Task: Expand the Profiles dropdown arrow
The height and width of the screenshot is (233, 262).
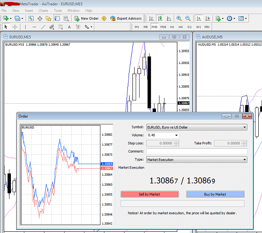Action: (x=22, y=18)
